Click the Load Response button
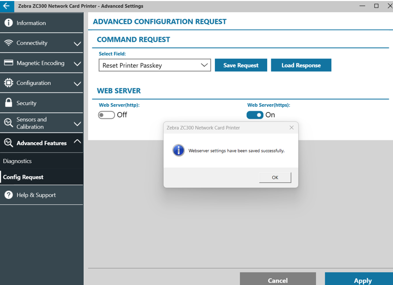 point(301,66)
